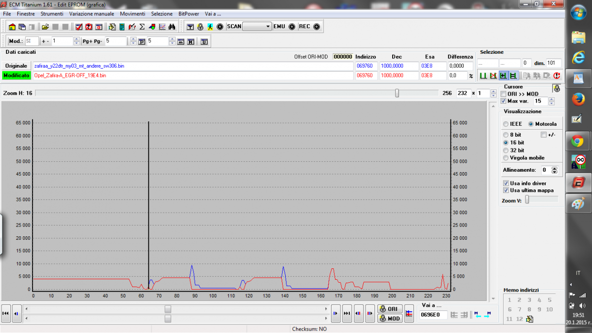Enable the ORI >> MOD checkbox
The image size is (592, 333).
click(x=503, y=94)
